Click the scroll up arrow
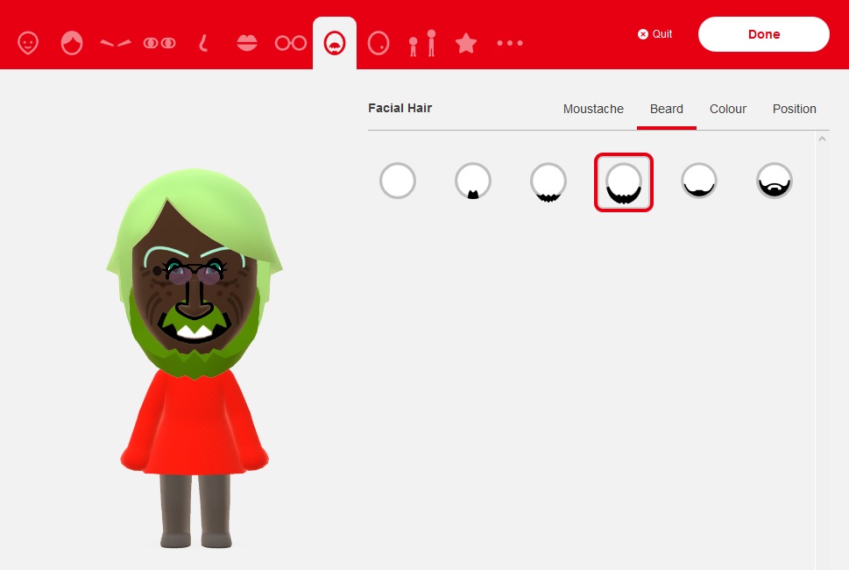 (822, 139)
